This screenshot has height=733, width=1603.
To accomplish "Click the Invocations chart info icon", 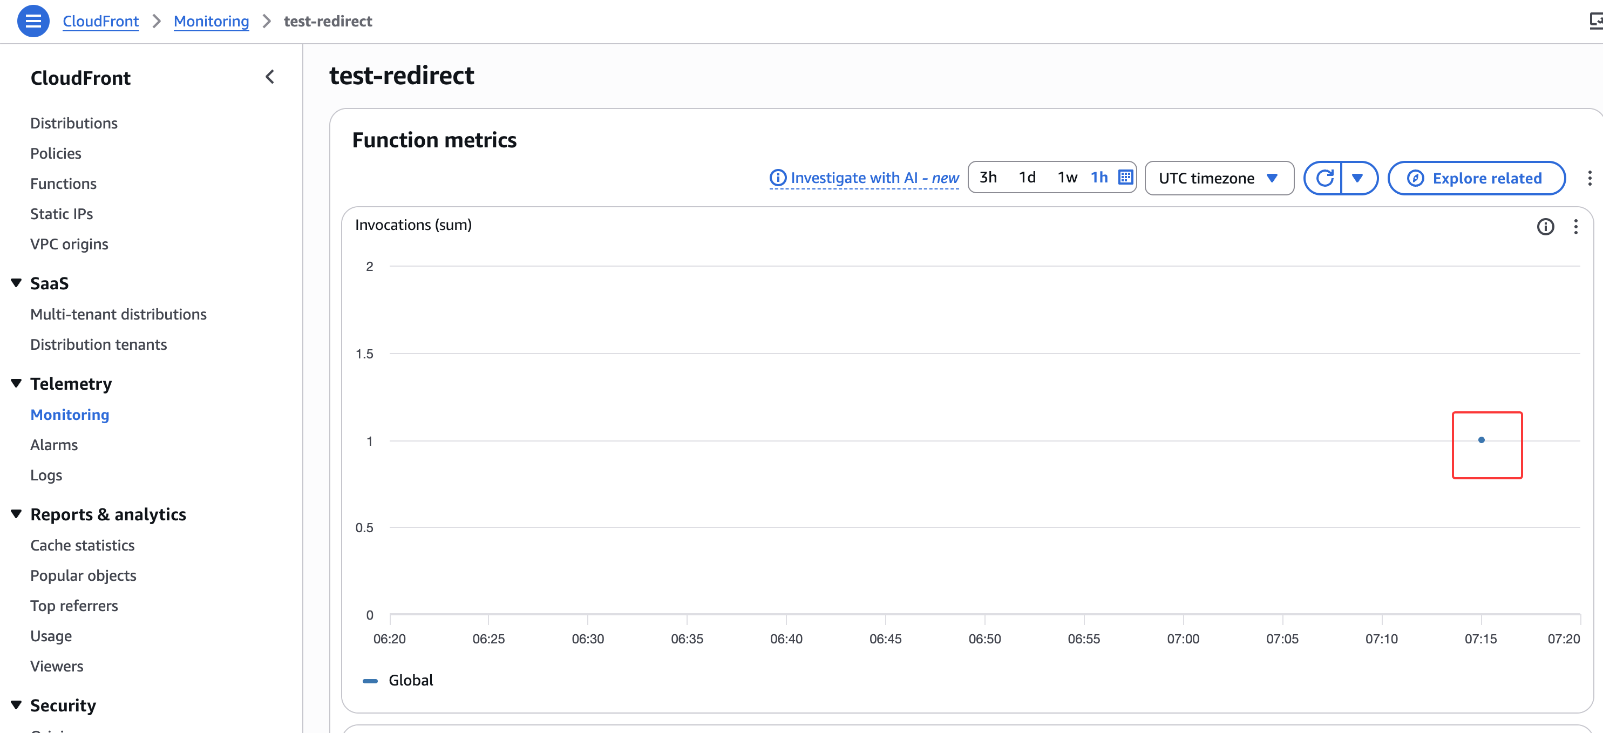I will pyautogui.click(x=1545, y=227).
